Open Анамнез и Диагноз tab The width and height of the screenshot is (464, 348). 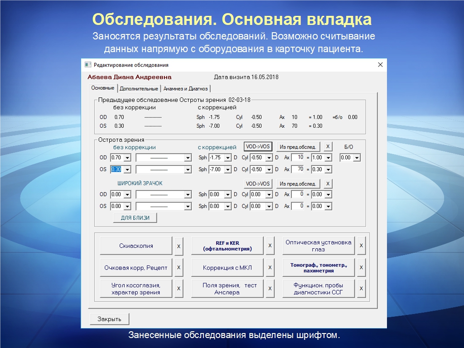(x=185, y=89)
